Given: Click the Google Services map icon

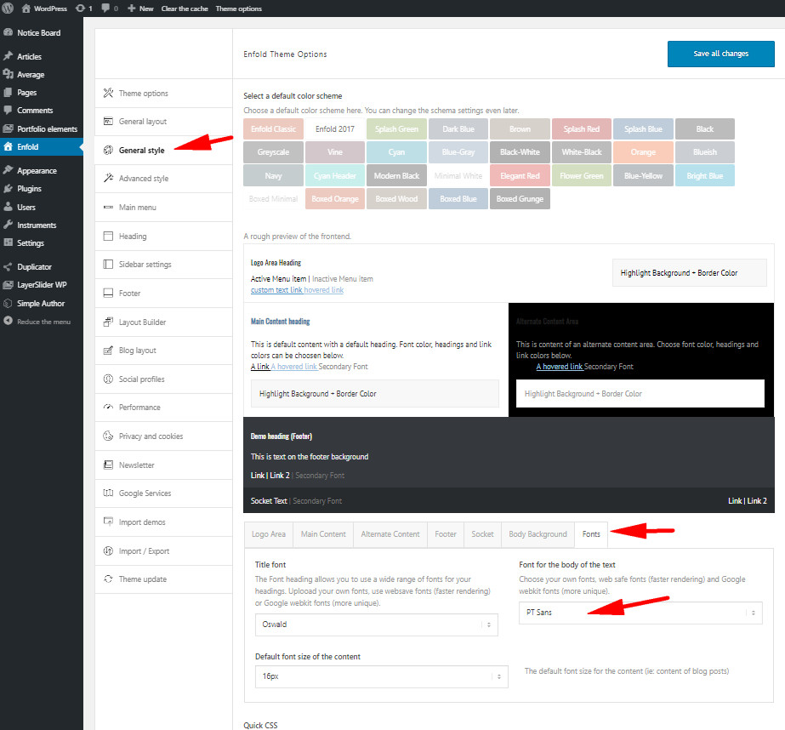Looking at the screenshot, I should point(108,493).
